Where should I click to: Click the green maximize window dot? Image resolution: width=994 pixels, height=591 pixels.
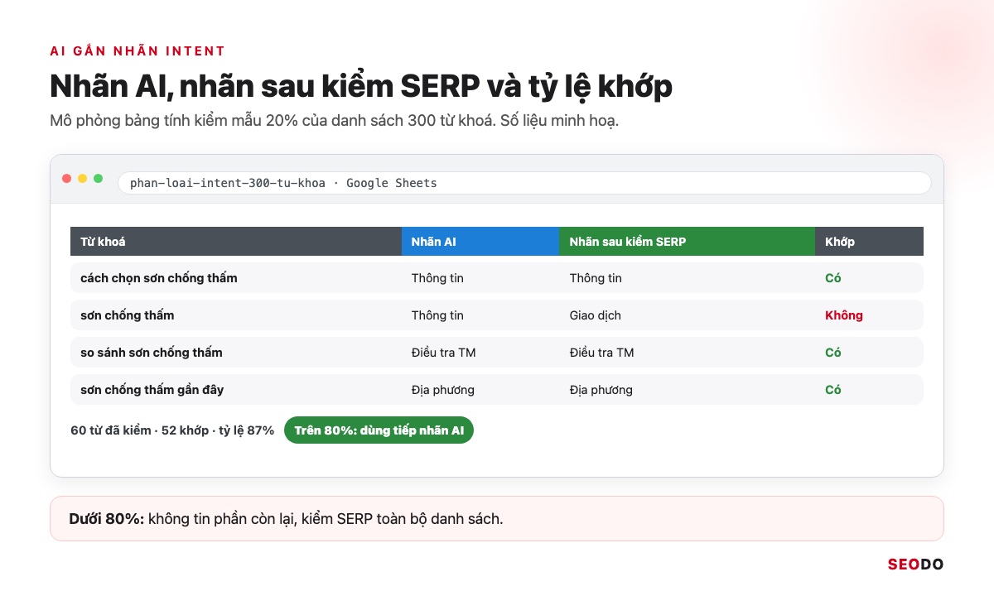(99, 179)
